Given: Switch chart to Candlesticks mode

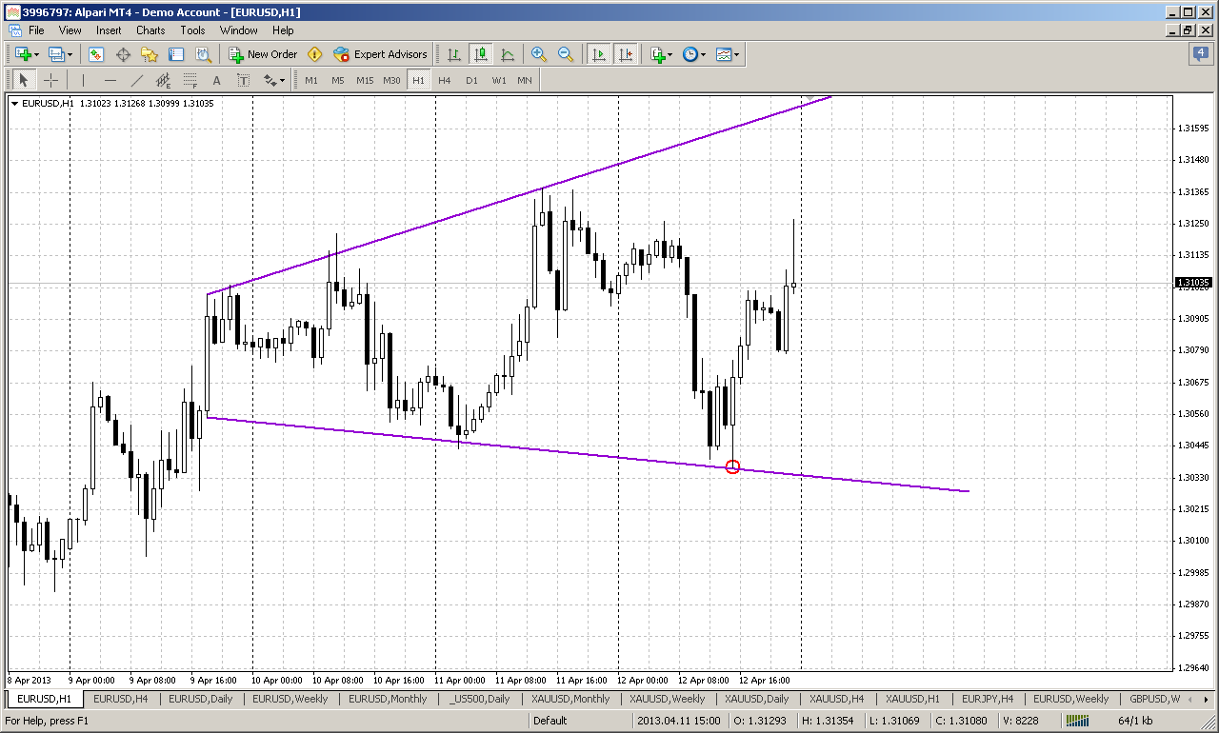Looking at the screenshot, I should click(481, 54).
